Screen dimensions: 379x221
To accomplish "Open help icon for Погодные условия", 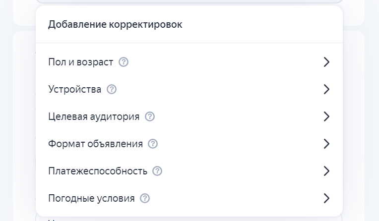I will 145,198.
